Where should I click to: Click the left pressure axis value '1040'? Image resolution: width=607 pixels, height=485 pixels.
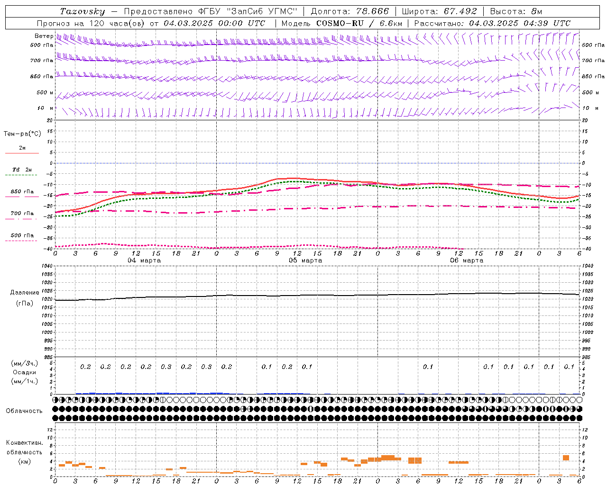pos(47,266)
